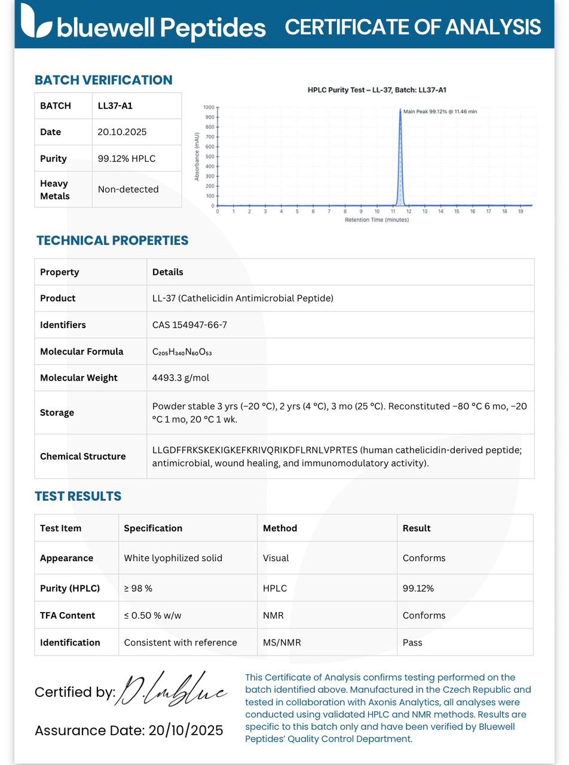Click the molecular formula C205H340N60O53
Screen dimensions: 569x765
click(x=182, y=352)
